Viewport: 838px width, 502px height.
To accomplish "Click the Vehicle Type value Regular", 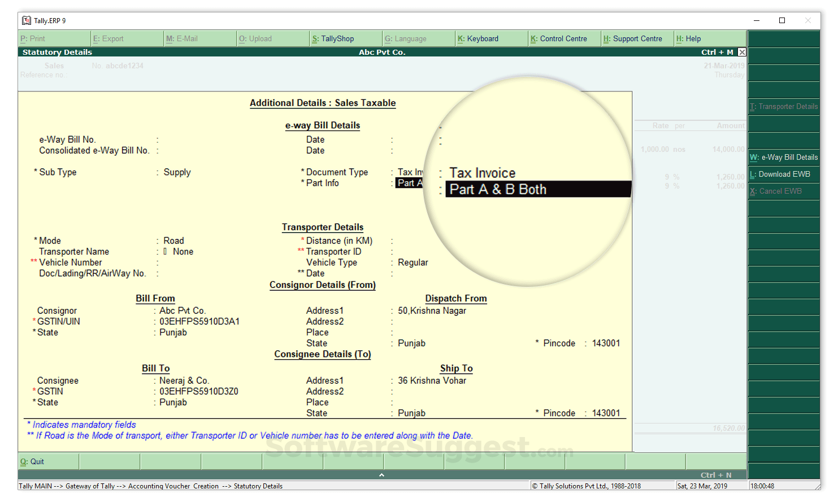I will point(413,263).
